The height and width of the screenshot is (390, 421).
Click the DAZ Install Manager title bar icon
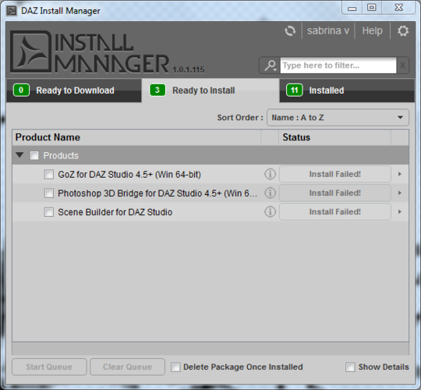[x=12, y=11]
